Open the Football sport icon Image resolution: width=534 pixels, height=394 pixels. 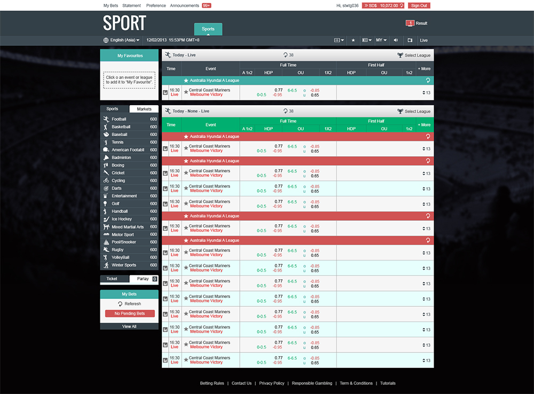(x=106, y=119)
